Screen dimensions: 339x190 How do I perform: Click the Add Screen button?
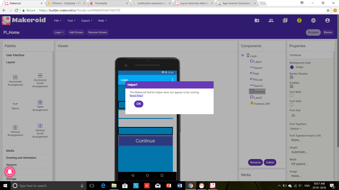pos(76,32)
